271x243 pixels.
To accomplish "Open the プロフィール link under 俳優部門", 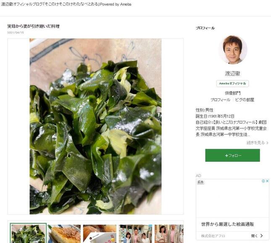I will (x=220, y=100).
